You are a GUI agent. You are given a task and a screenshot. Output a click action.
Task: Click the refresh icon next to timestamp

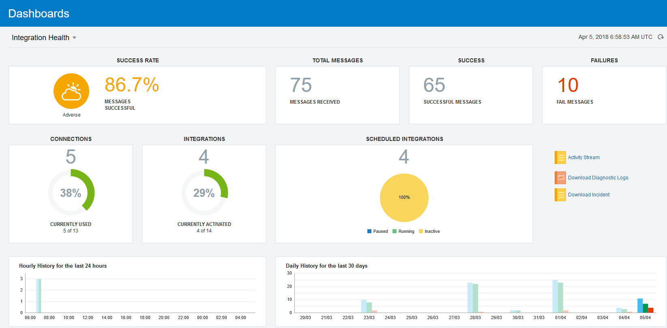click(661, 37)
